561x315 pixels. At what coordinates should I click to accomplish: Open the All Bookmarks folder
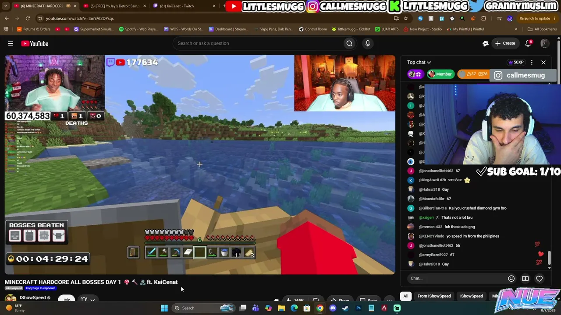click(542, 29)
